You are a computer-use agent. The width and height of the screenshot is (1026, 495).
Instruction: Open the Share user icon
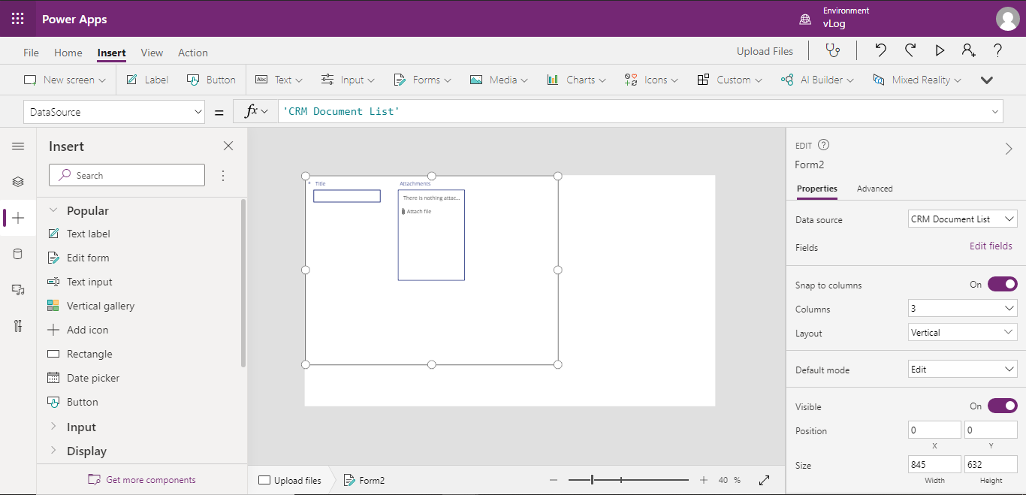(x=969, y=50)
